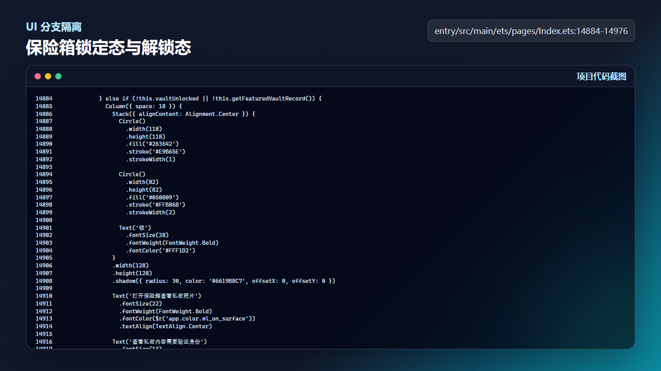Click the Text('锁') code line

tap(135, 228)
